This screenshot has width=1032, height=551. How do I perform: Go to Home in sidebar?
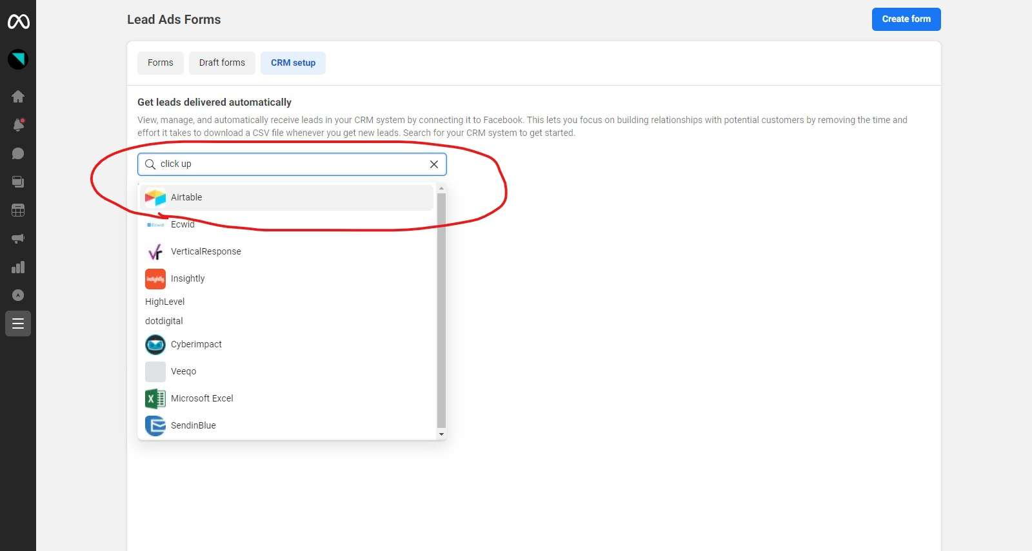point(18,97)
